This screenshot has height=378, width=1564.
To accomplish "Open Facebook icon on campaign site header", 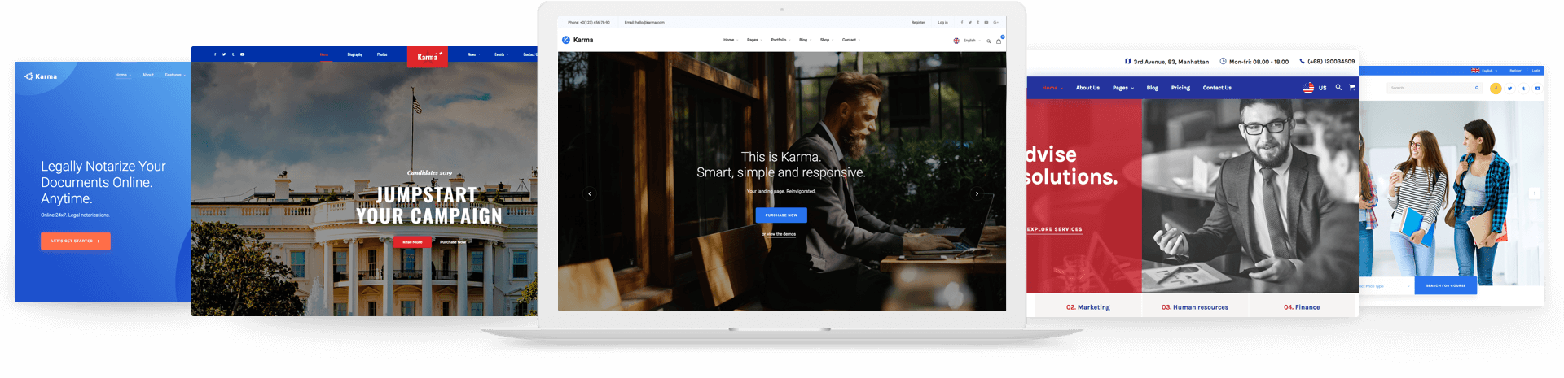I will click(x=215, y=54).
